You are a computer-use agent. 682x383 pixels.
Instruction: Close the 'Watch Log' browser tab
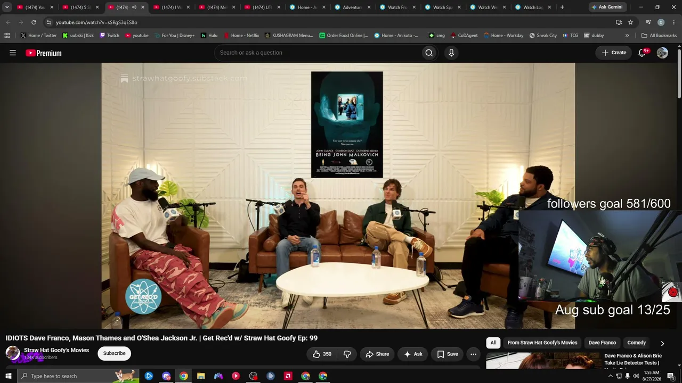549,7
